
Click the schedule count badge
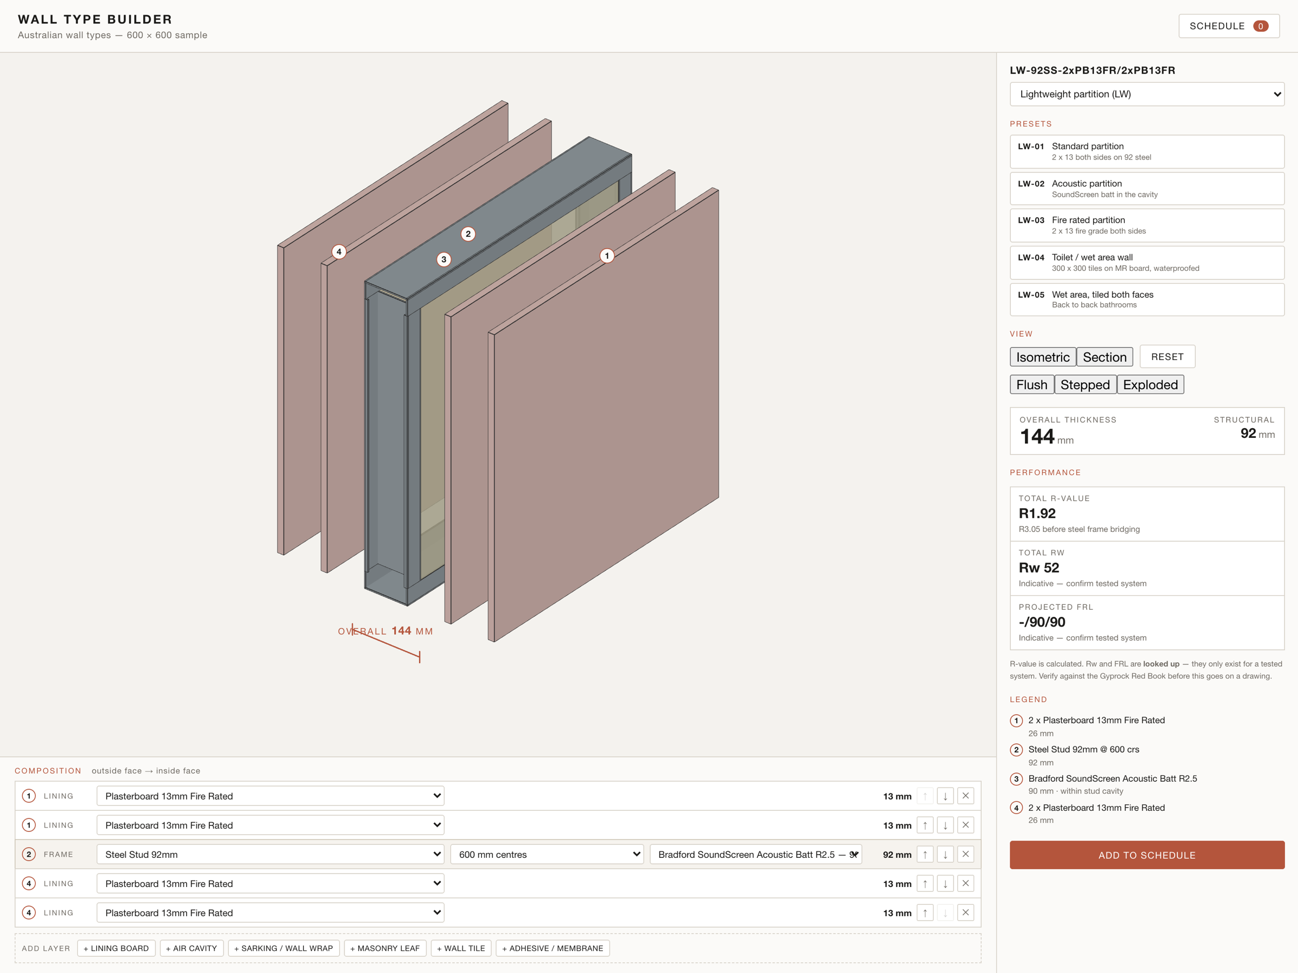pyautogui.click(x=1261, y=26)
